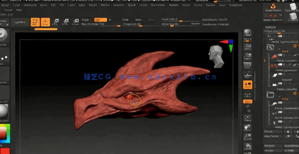Toggle the Dynamic draw size button

click(195, 24)
